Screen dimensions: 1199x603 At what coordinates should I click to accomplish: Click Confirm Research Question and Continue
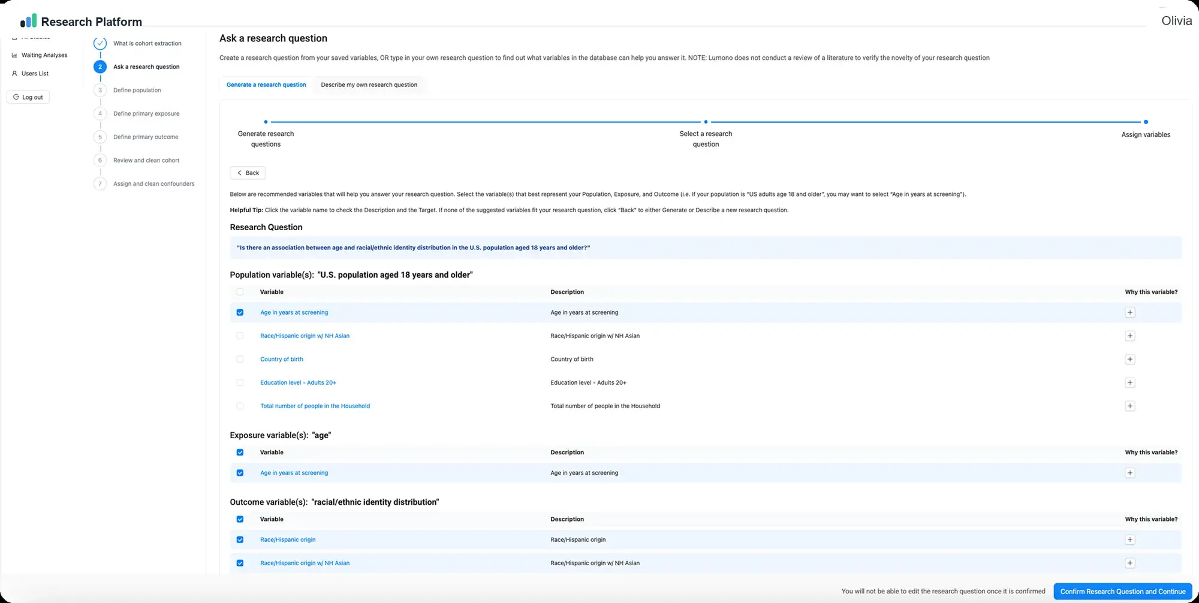[1123, 592]
